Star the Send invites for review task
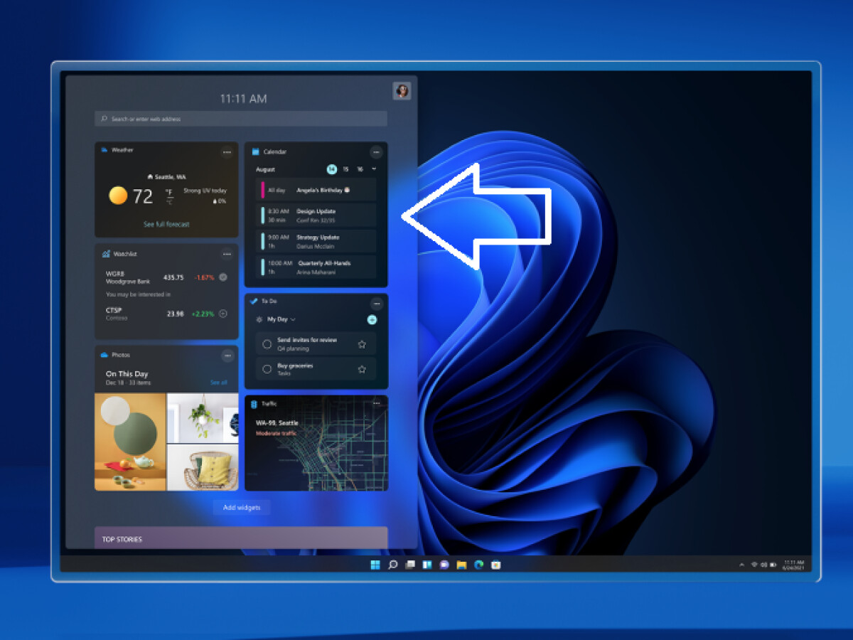 click(x=362, y=344)
